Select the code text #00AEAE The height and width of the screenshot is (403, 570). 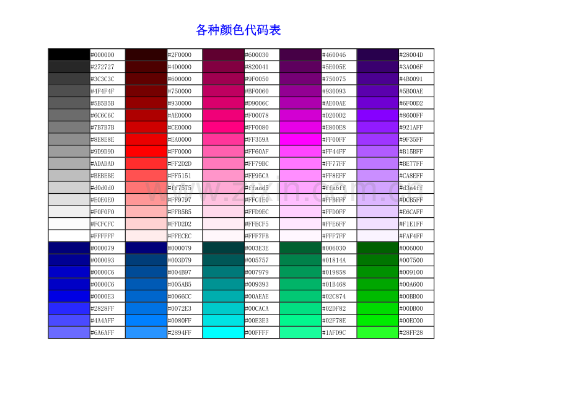(x=256, y=297)
